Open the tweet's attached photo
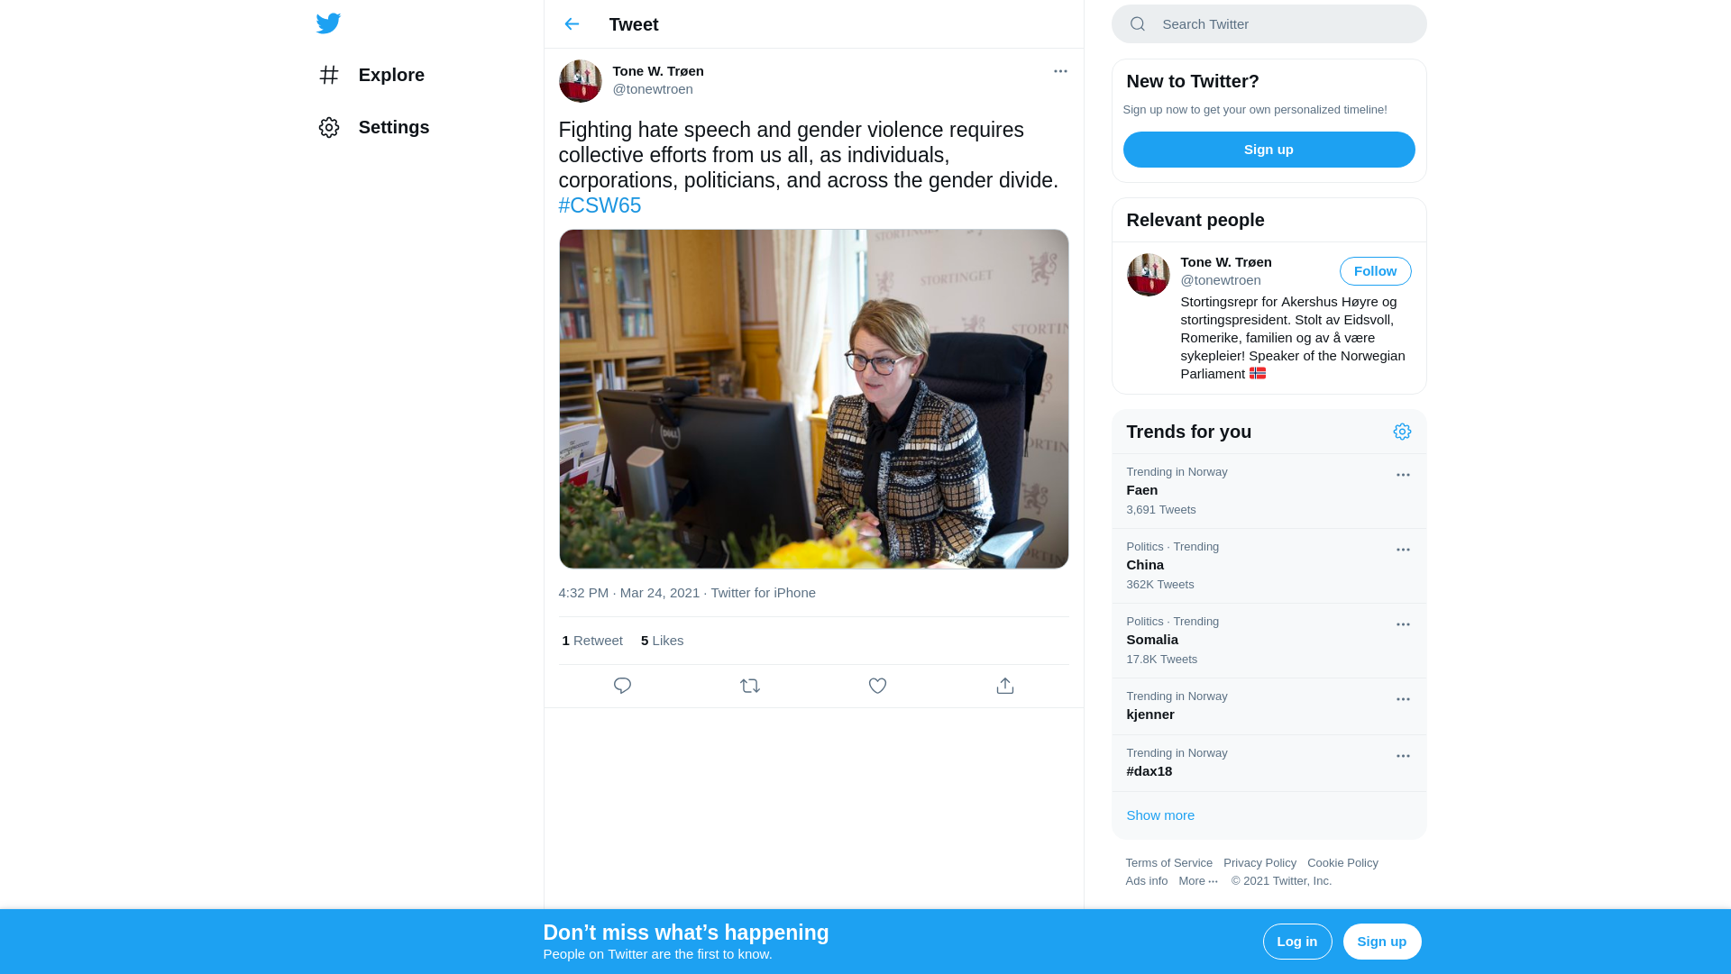Screen dimensions: 1731x974 tap(813, 399)
